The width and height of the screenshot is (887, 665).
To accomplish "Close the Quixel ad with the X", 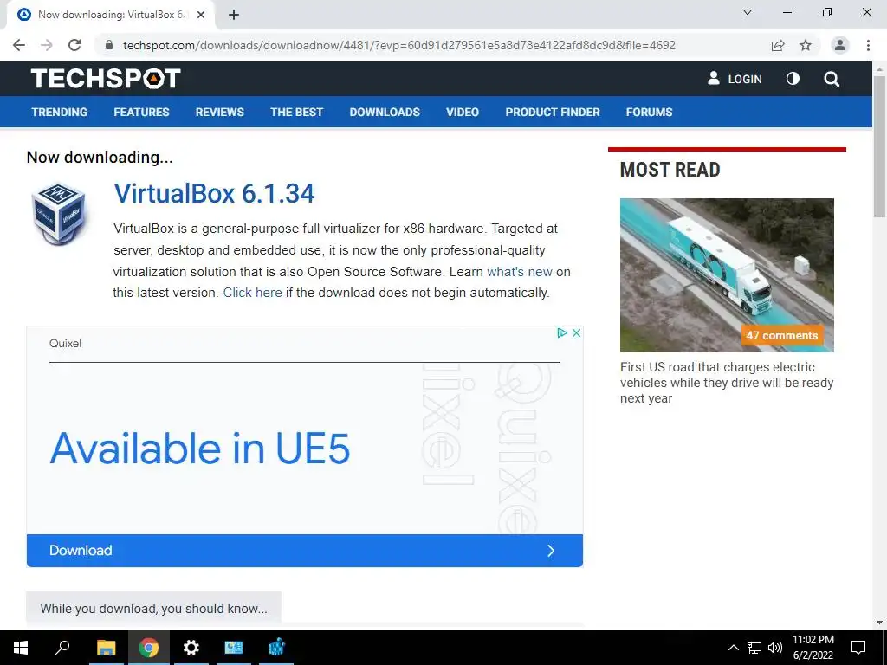I will [576, 333].
